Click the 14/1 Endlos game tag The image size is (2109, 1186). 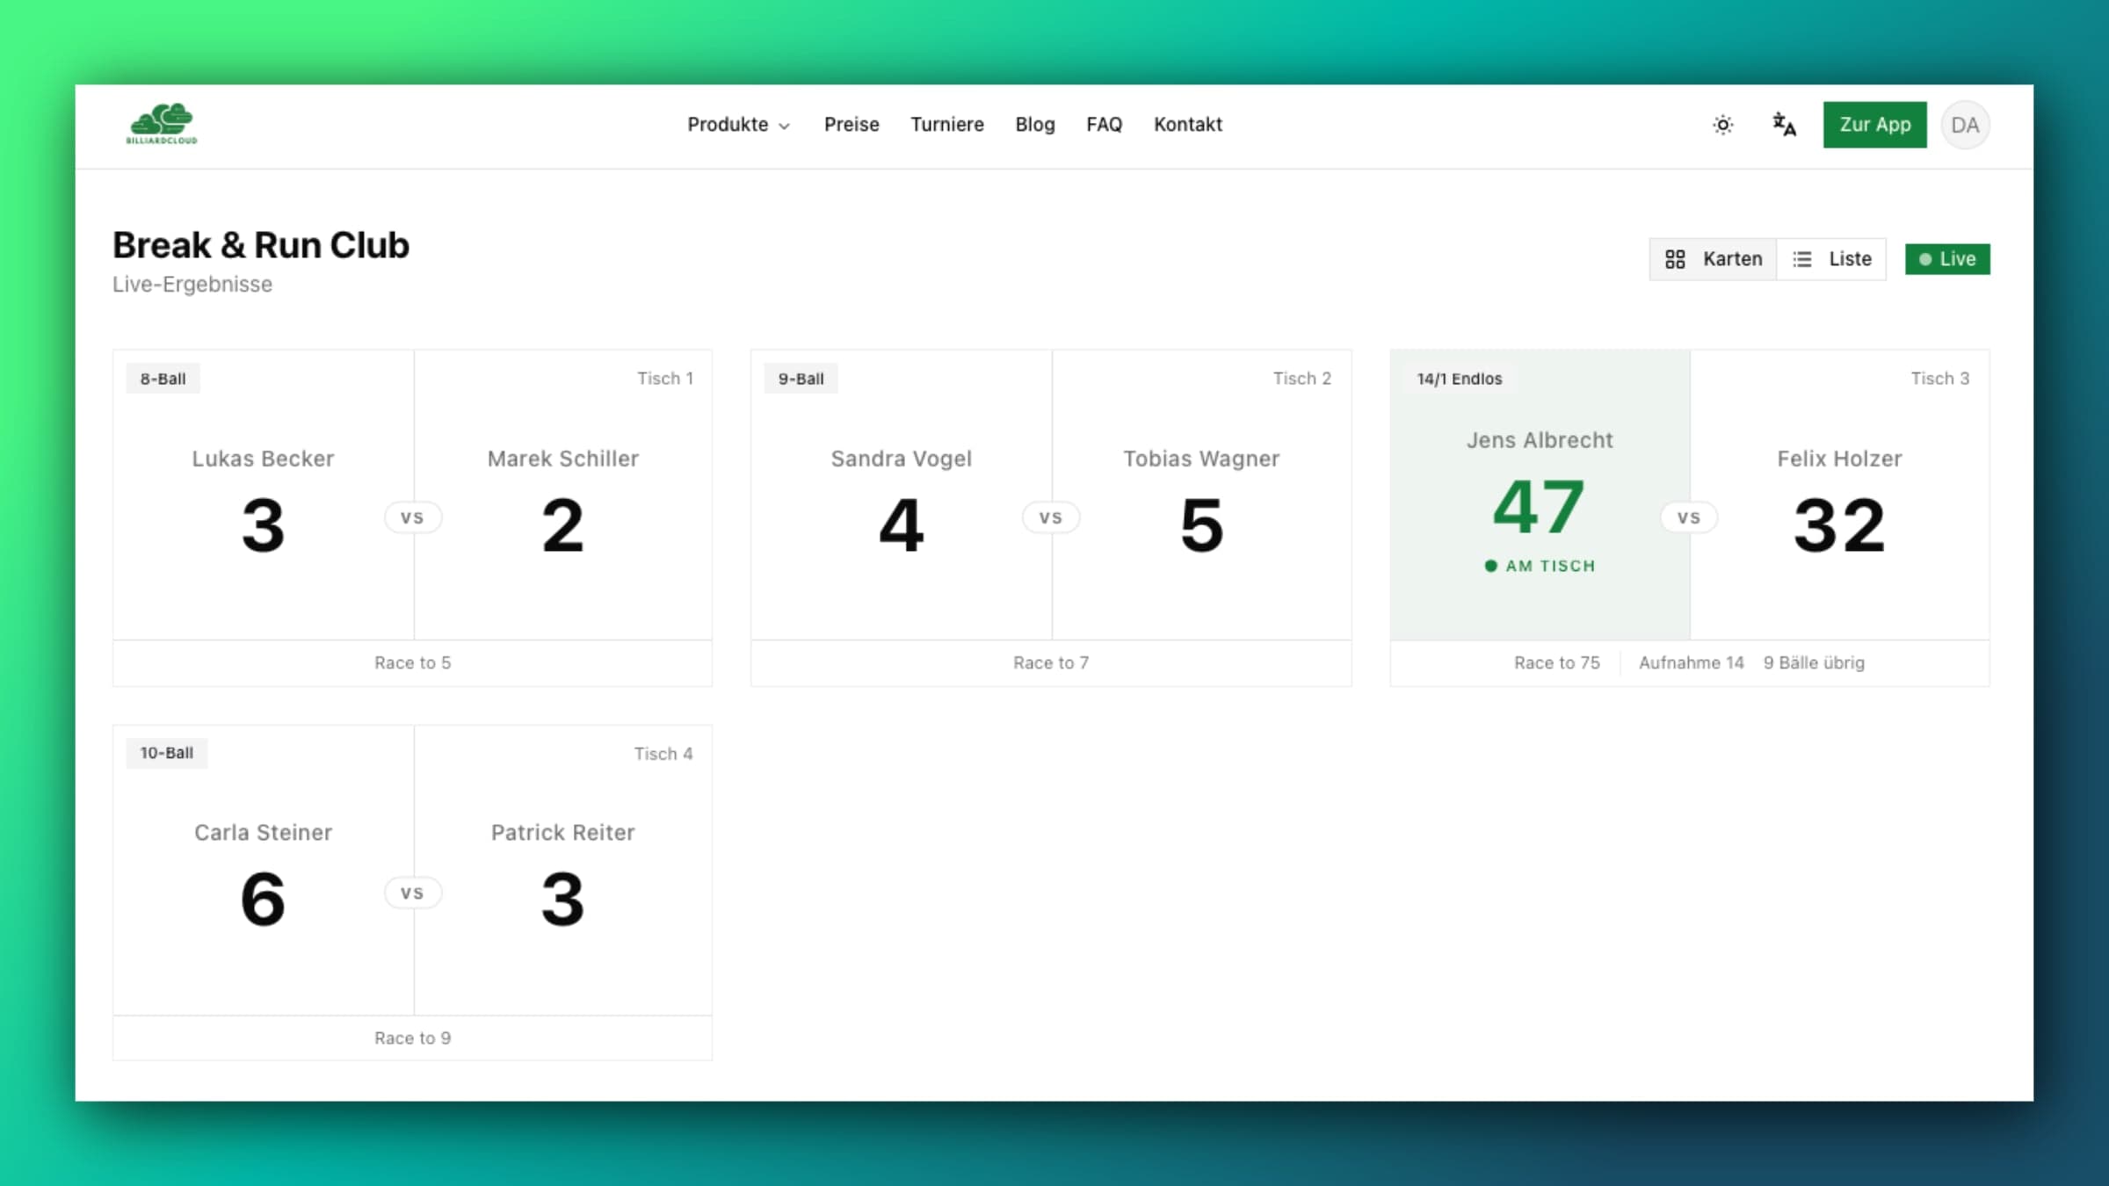(1459, 379)
